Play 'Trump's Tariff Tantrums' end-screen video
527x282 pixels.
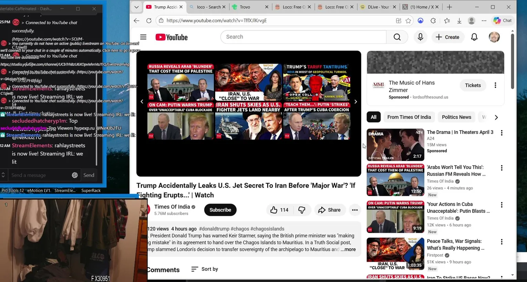pyautogui.click(x=316, y=82)
